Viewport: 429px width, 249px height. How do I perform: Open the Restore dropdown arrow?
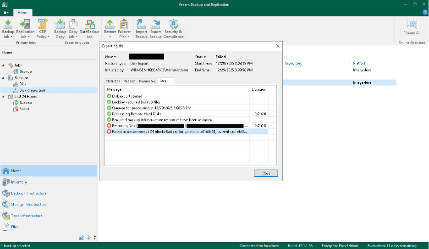point(110,37)
